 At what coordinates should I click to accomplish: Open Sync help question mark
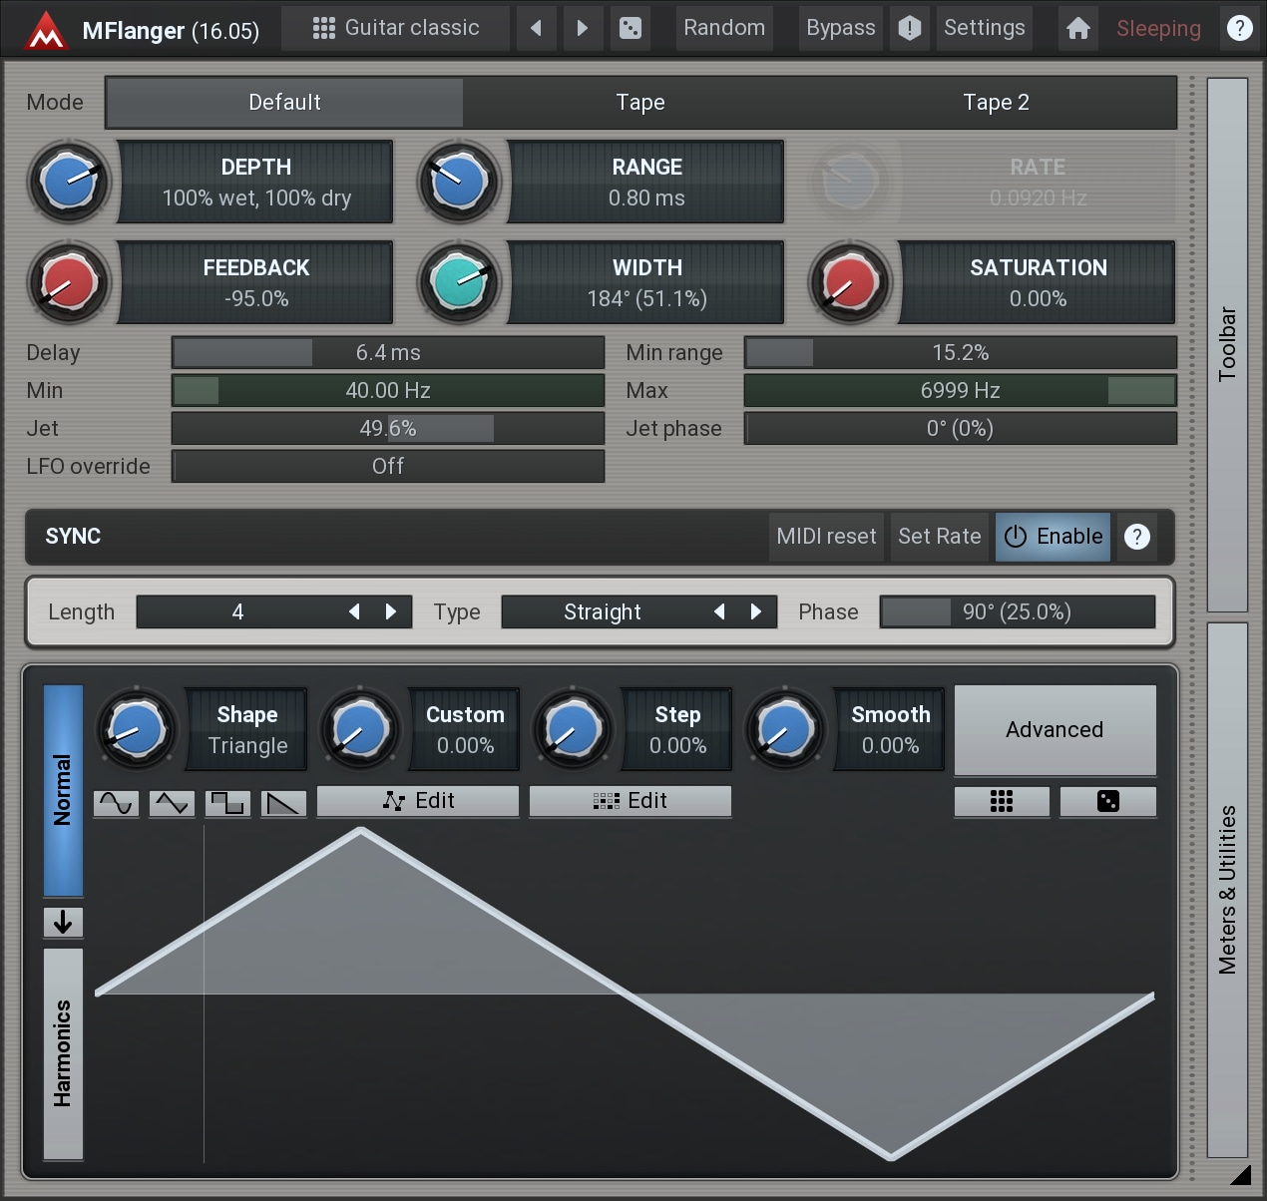click(1137, 537)
